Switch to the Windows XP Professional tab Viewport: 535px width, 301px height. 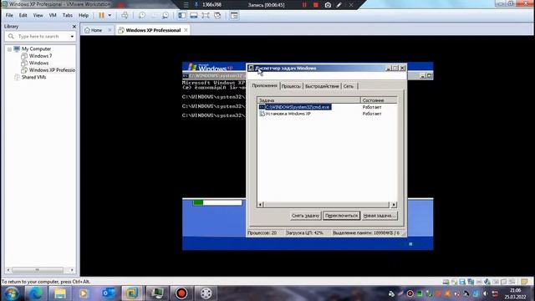pyautogui.click(x=153, y=30)
